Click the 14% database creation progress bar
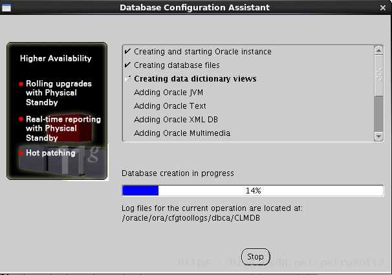 click(253, 191)
